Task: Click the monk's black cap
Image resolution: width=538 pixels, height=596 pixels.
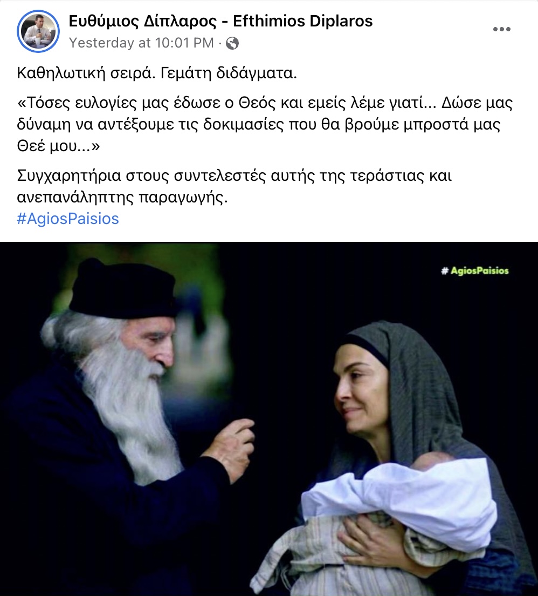Action: tap(122, 289)
